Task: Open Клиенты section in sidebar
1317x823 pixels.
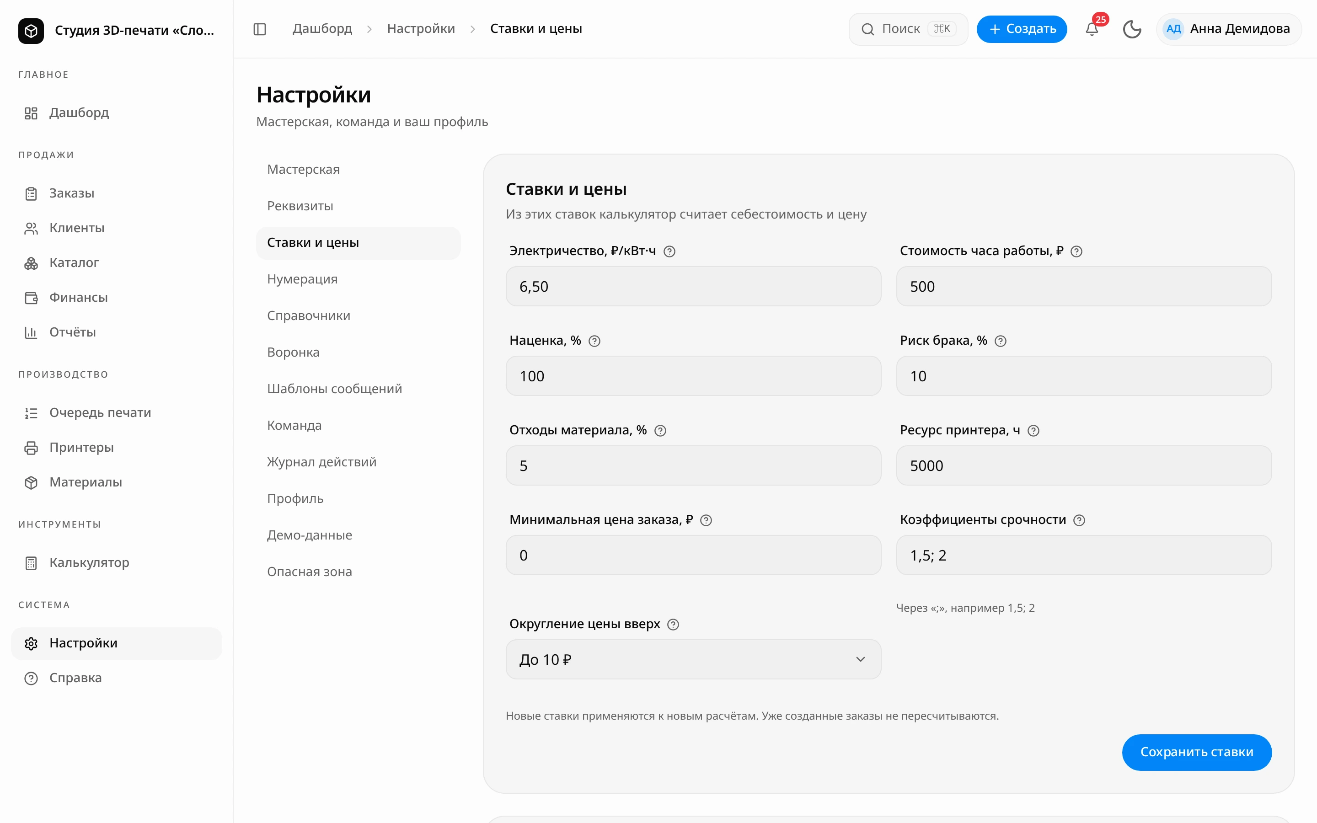Action: [117, 228]
